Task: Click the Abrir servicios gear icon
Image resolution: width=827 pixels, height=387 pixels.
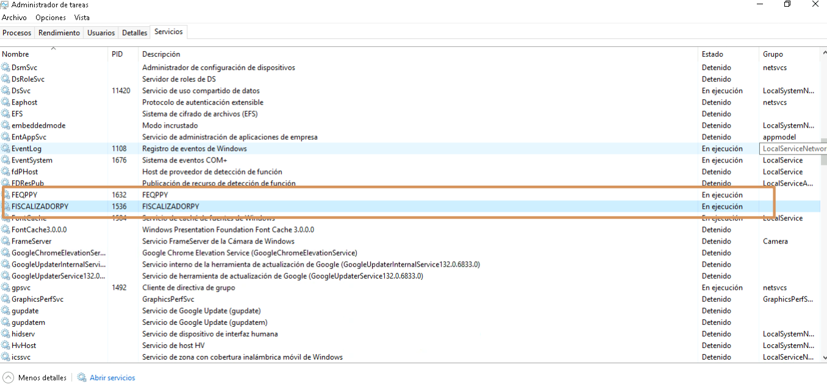Action: pos(82,378)
